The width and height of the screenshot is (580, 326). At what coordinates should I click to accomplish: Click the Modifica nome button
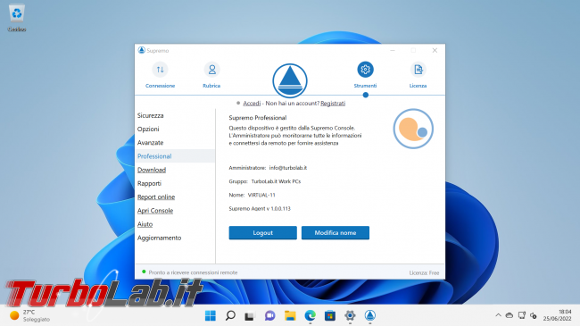coord(336,232)
